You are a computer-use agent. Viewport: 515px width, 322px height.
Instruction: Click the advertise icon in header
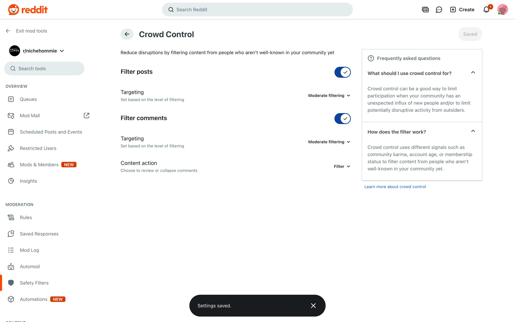(425, 10)
